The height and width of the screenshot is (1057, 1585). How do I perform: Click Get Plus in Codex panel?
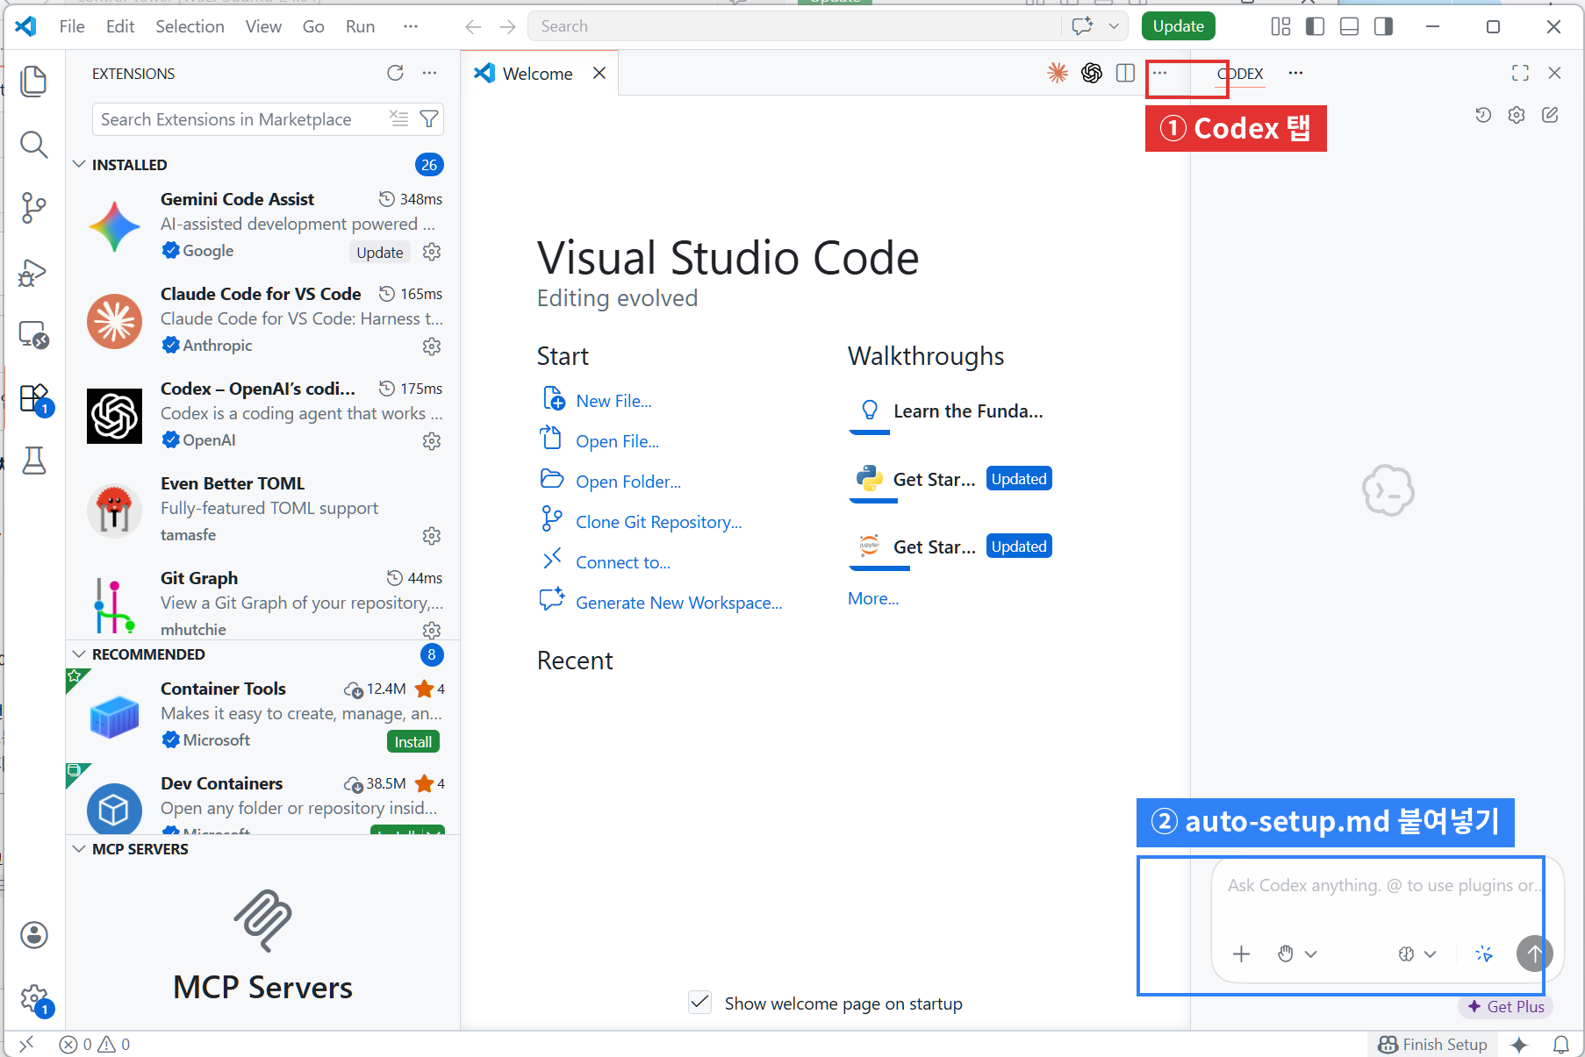click(1506, 1006)
